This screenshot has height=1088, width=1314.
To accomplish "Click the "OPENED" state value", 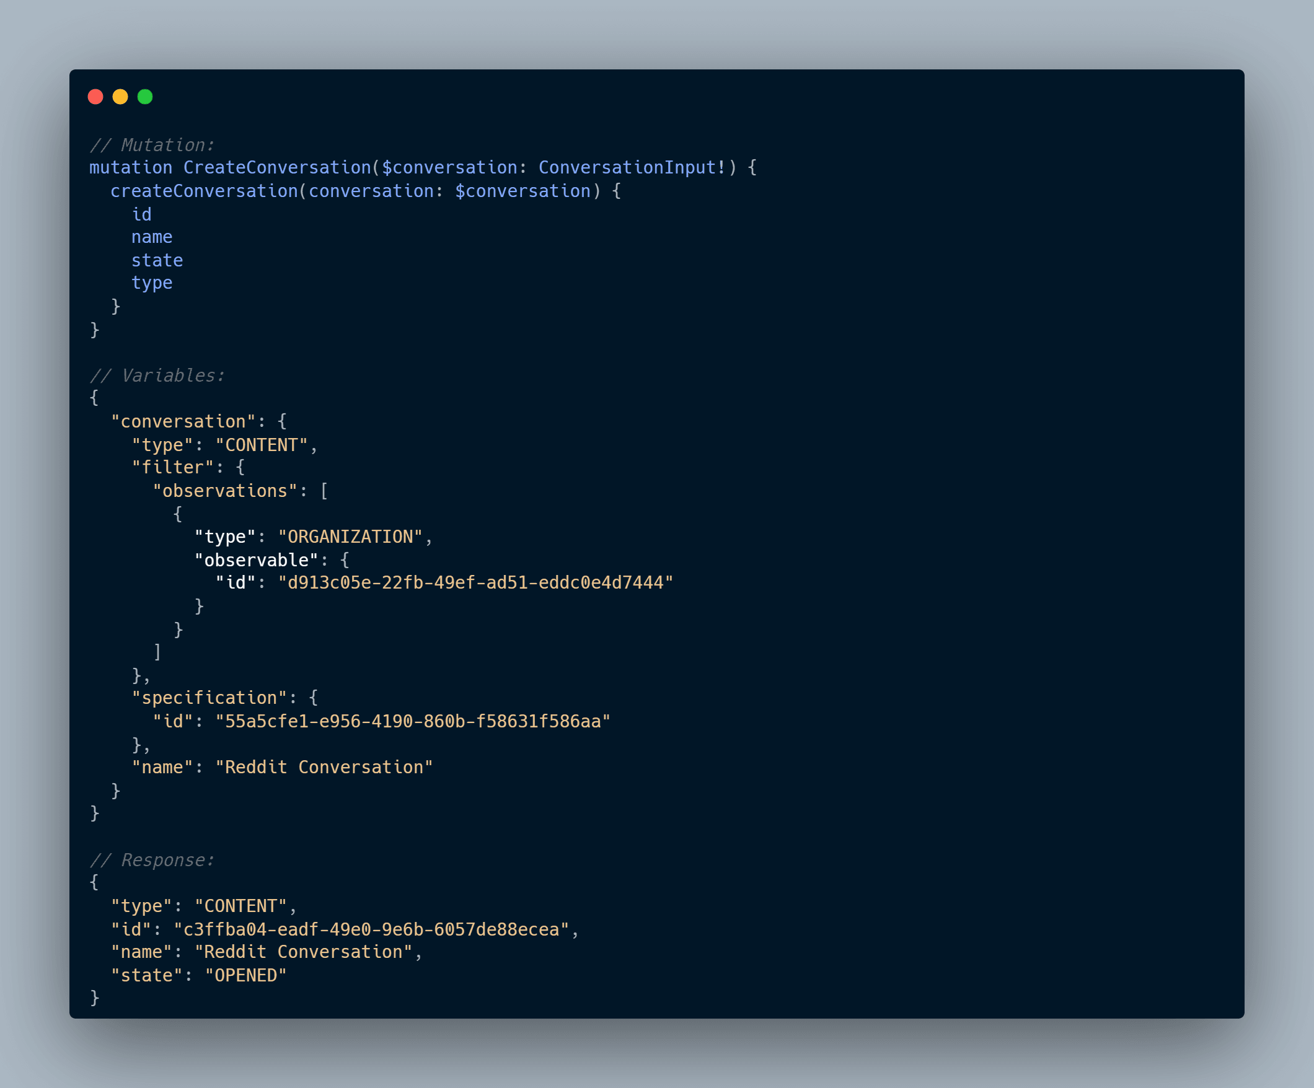I will point(245,975).
